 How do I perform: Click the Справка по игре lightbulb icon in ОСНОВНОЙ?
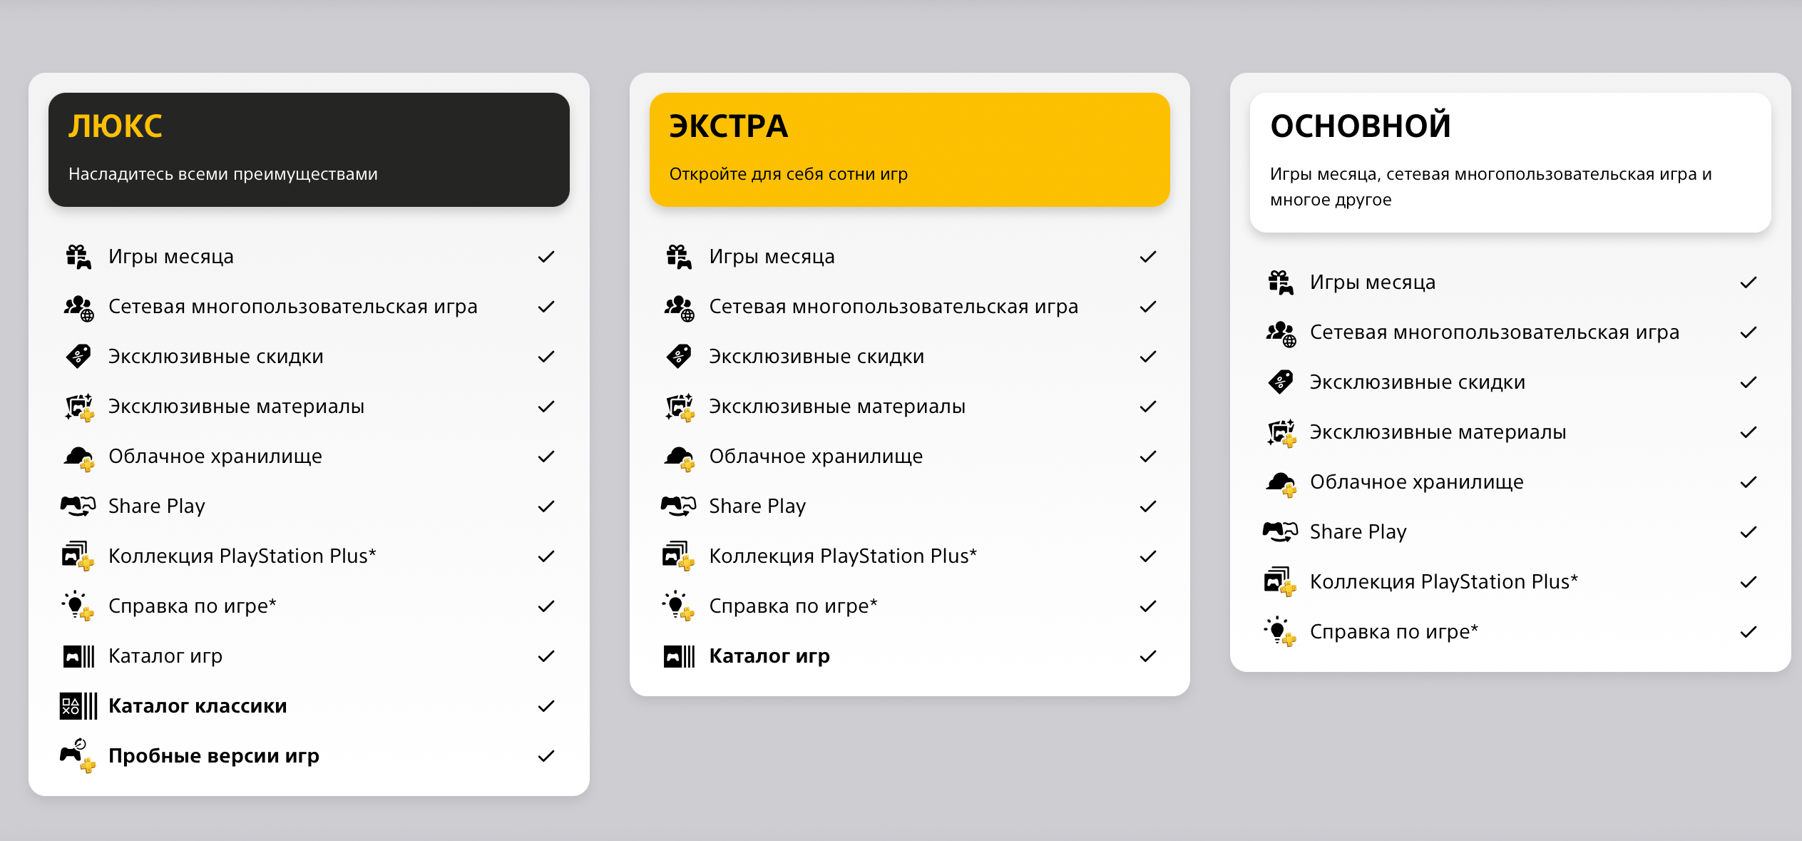(x=1280, y=632)
